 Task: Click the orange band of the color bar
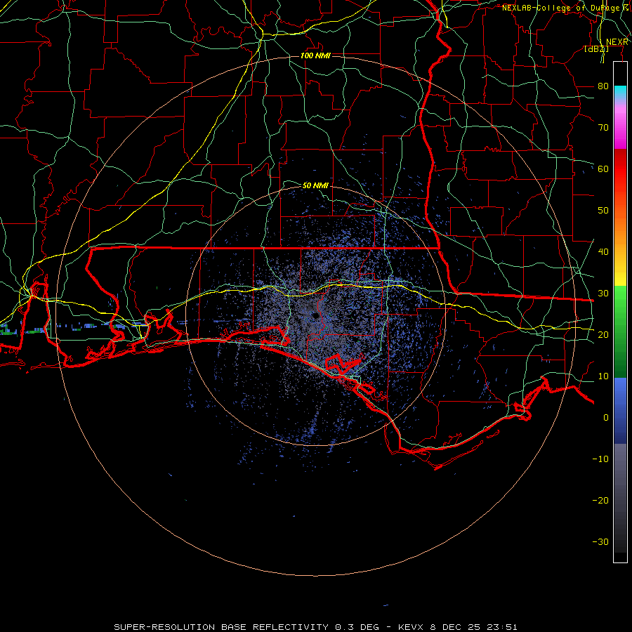pos(620,230)
